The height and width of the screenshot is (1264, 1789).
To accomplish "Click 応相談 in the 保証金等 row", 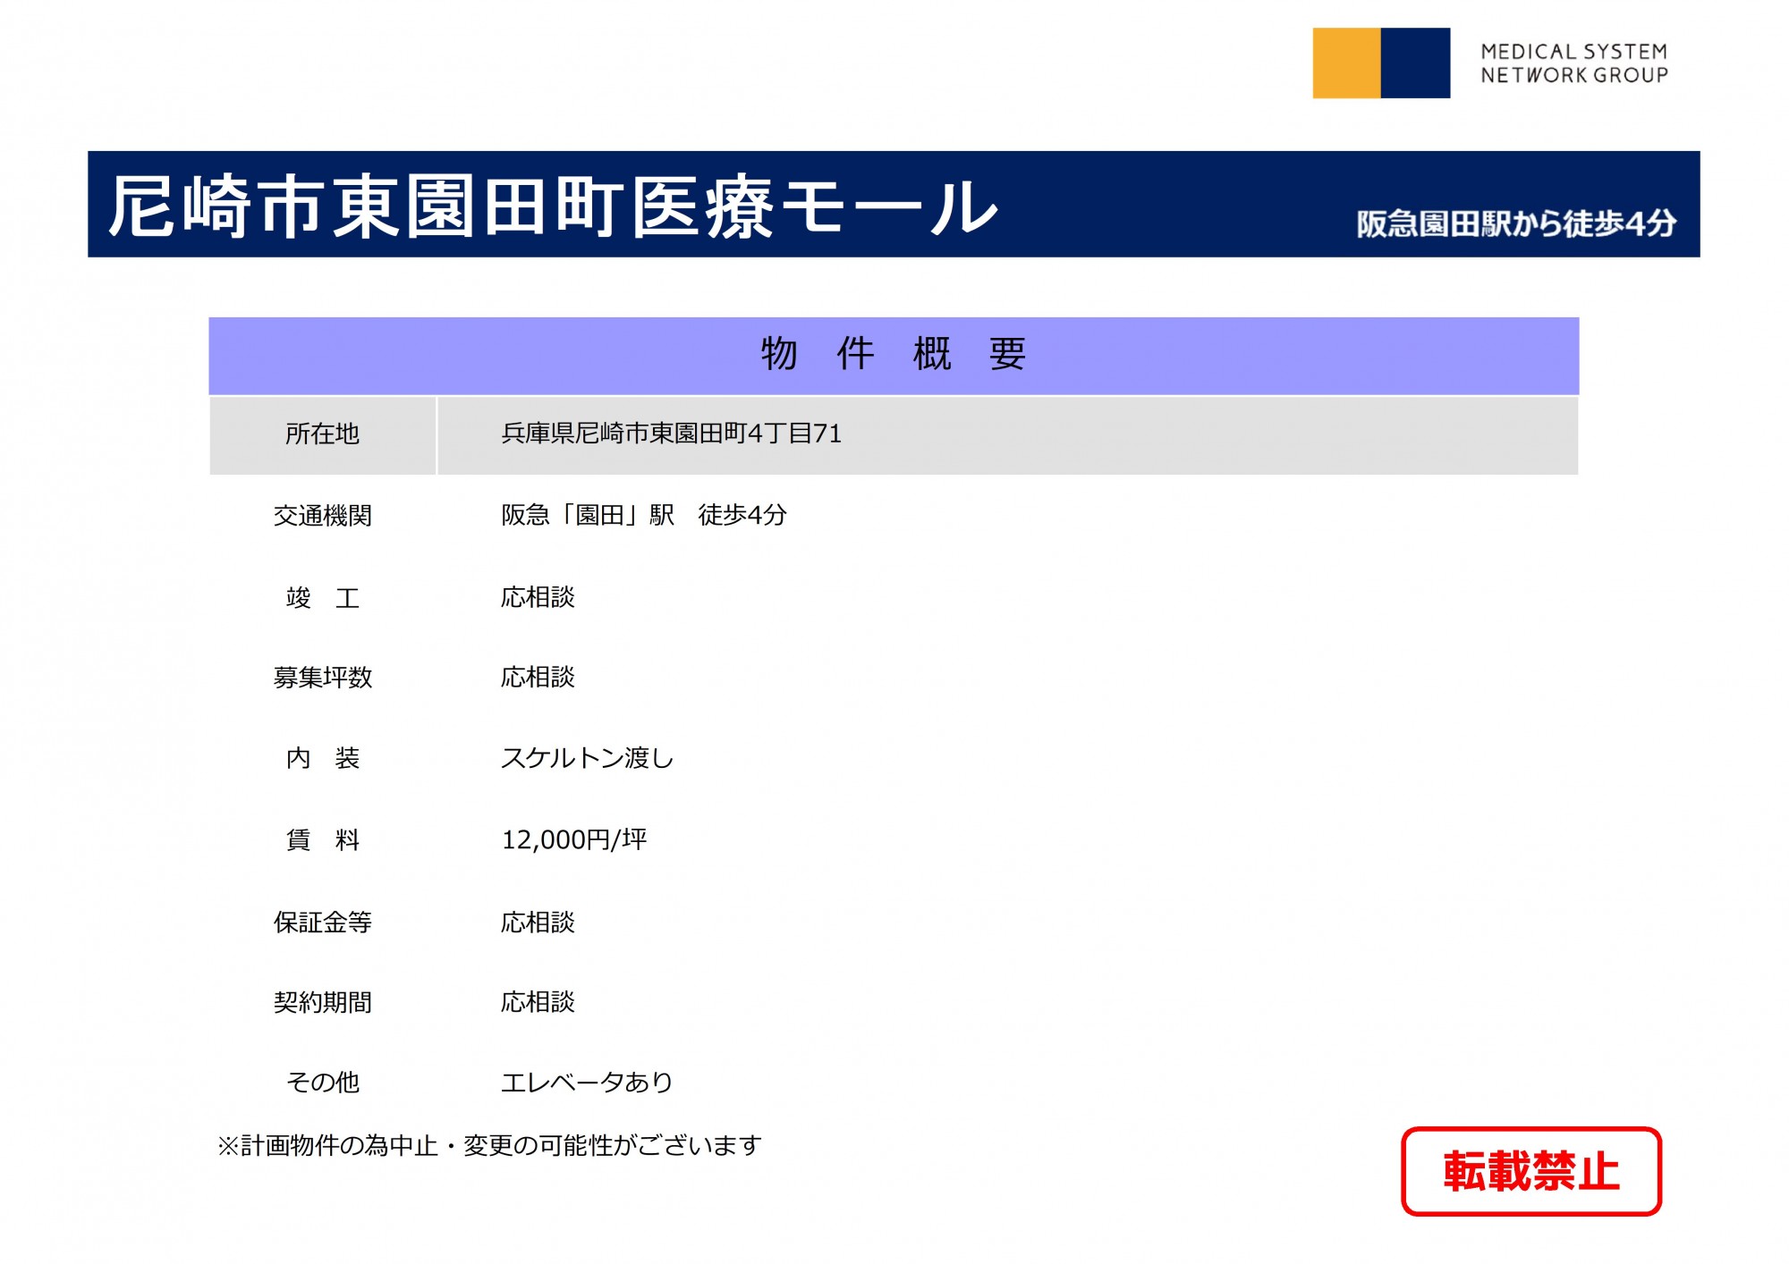I will 538,922.
